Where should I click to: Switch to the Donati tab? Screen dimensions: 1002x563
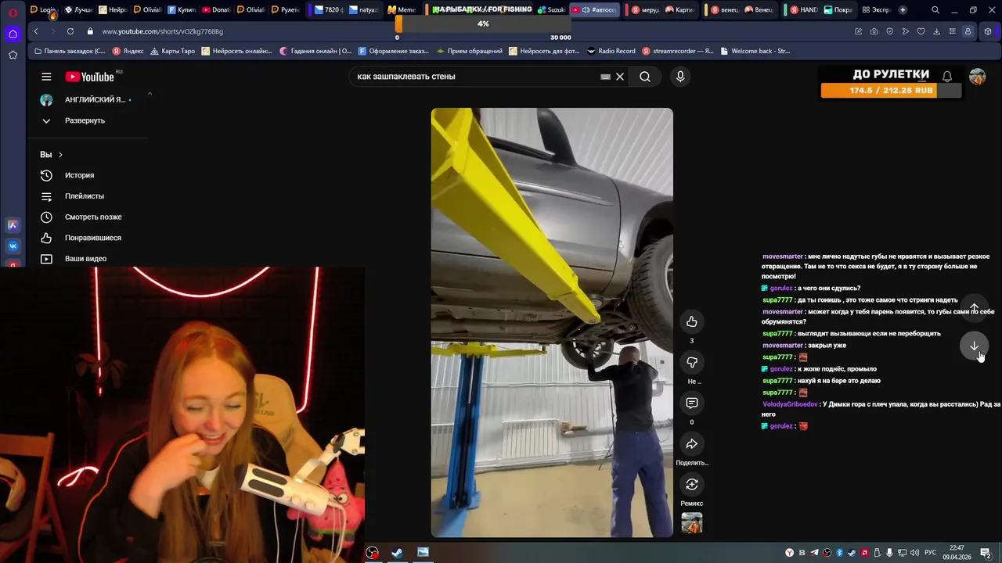(216, 10)
